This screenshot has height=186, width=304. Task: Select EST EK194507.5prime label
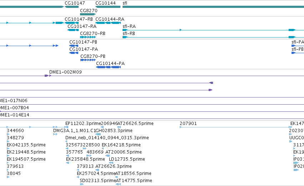(x=26, y=159)
